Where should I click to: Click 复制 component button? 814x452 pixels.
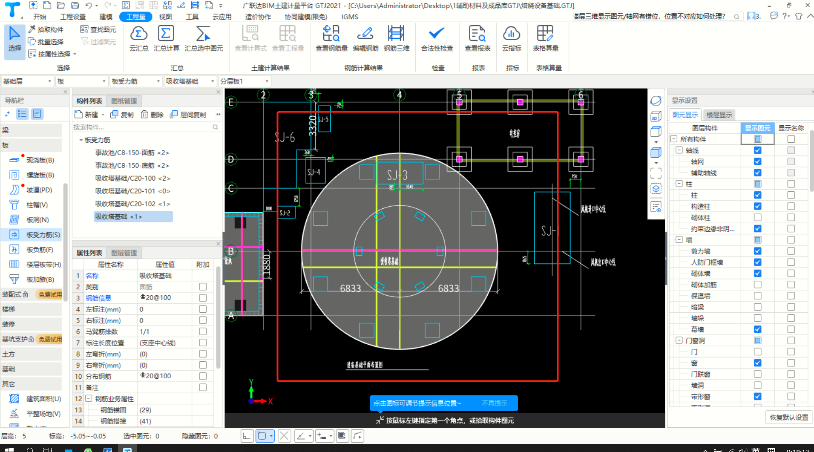[x=122, y=115]
